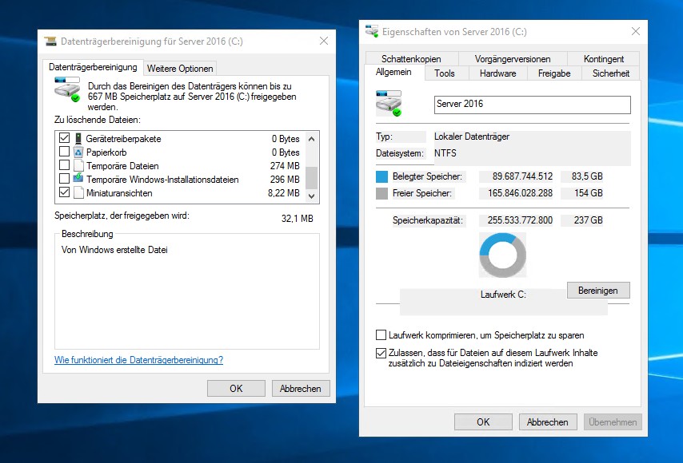The height and width of the screenshot is (463, 683).
Task: Open the Wie funktioniert die Datenträgerbereinigung link
Action: coord(138,360)
